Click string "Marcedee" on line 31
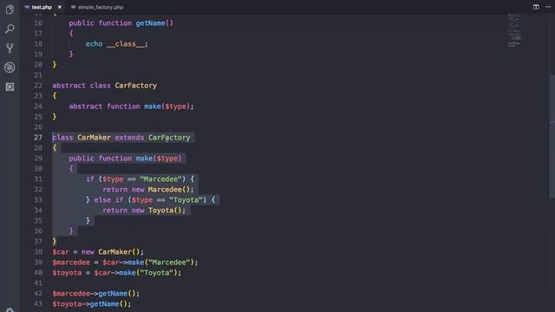The width and height of the screenshot is (555, 312). point(160,179)
